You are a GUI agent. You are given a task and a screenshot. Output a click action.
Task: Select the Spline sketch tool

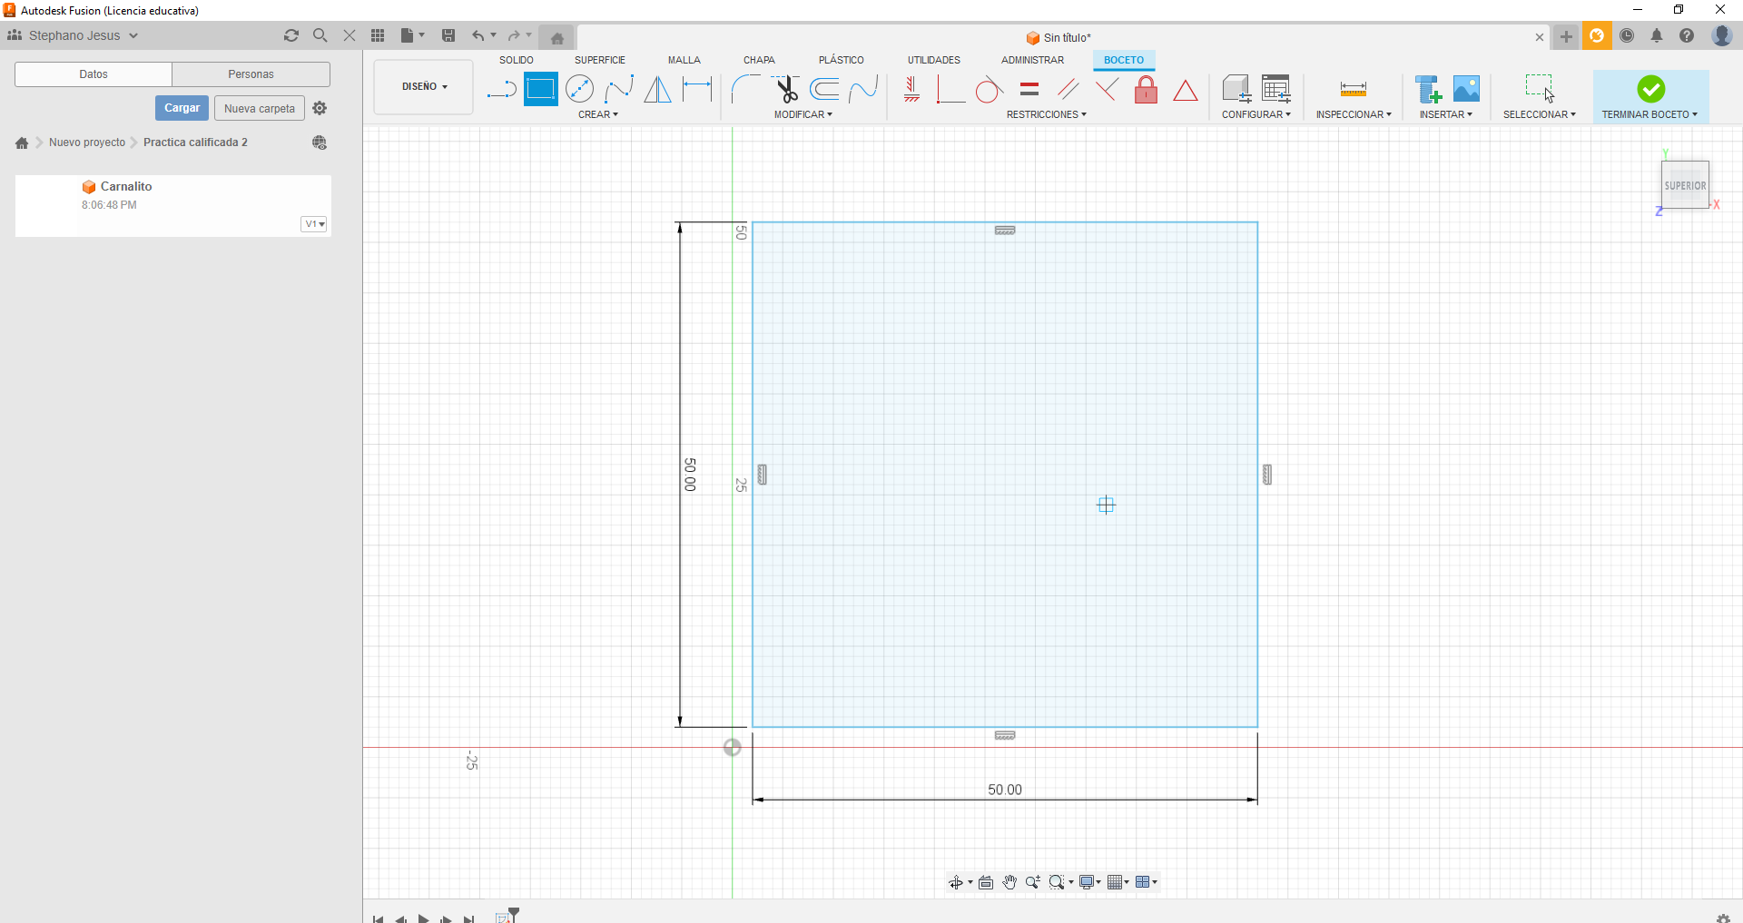(619, 89)
